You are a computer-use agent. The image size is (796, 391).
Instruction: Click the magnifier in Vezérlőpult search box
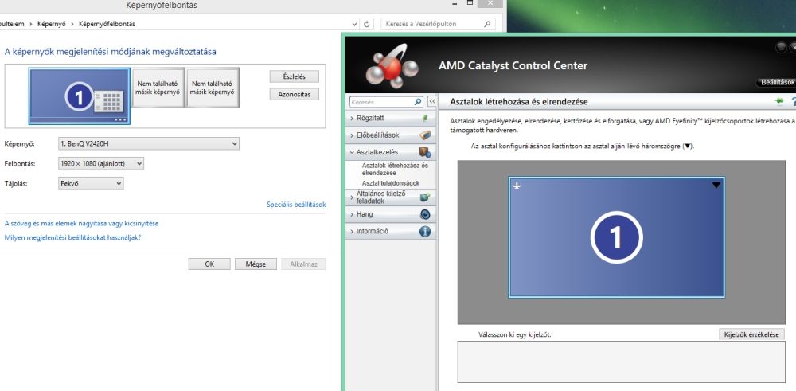pyautogui.click(x=487, y=24)
